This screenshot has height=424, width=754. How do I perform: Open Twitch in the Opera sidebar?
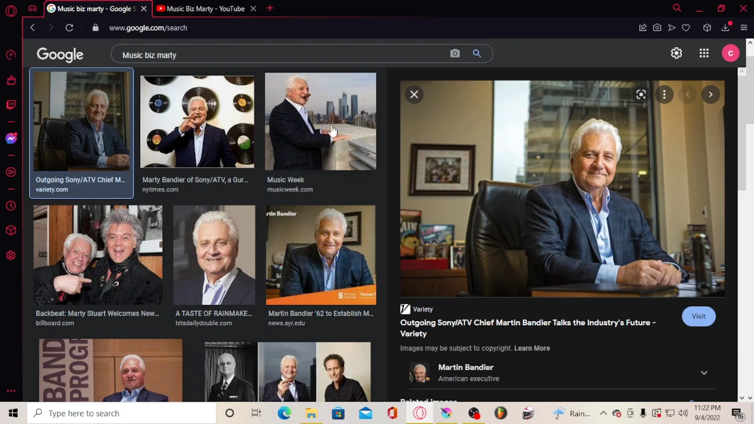click(x=11, y=105)
